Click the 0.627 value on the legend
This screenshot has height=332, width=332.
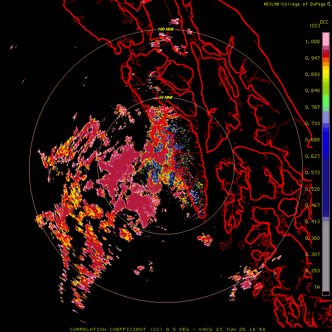pyautogui.click(x=312, y=156)
